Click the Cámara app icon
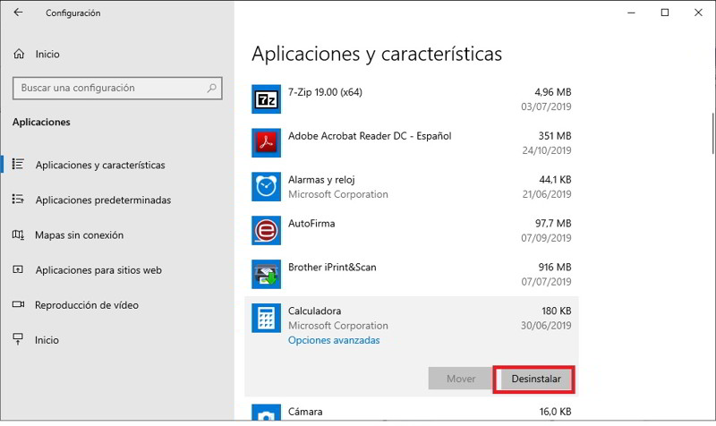The image size is (716, 426). click(267, 414)
